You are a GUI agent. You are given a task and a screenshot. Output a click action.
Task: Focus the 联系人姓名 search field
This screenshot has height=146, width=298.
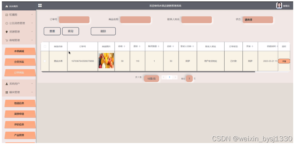pos(196,20)
